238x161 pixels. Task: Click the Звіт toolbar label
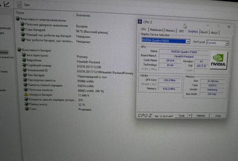[x=27, y=5]
